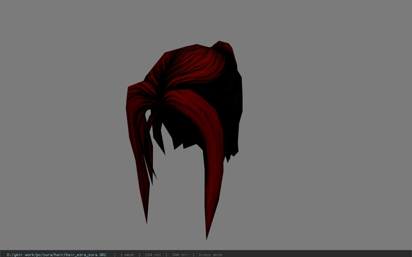Click the file path hair_ezra_sura.GR2

tap(57, 255)
